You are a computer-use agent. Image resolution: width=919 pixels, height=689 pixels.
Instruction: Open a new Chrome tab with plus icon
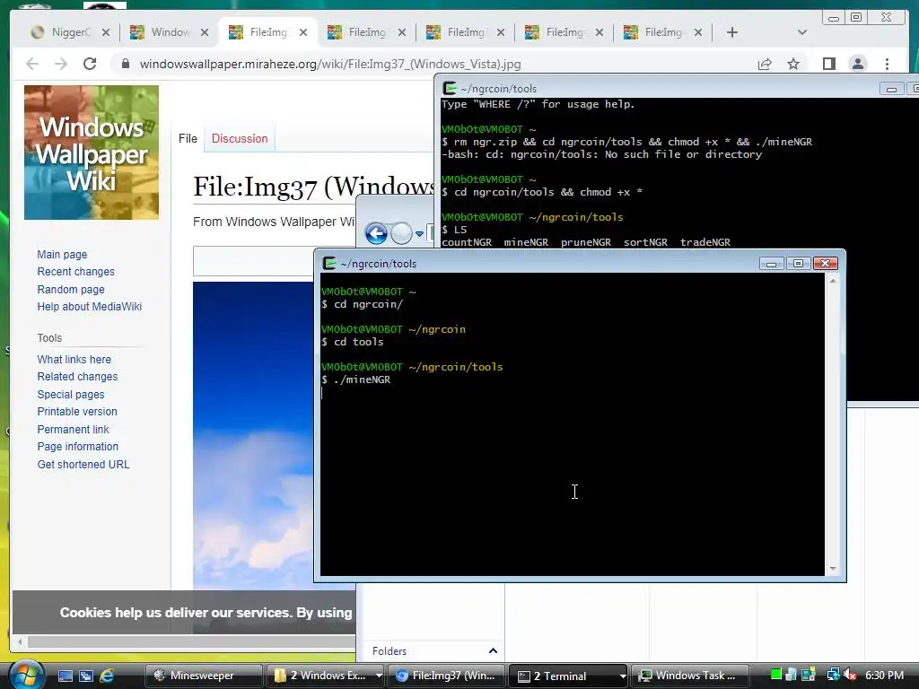(732, 32)
